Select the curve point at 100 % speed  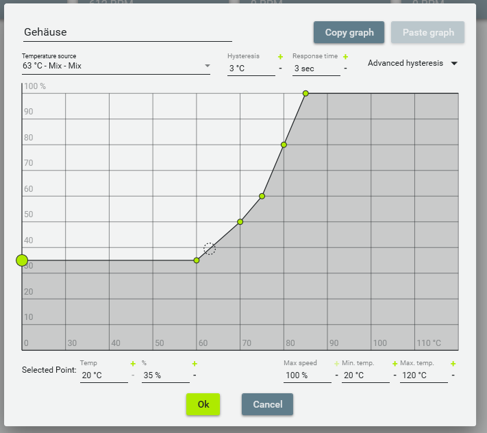(x=305, y=93)
